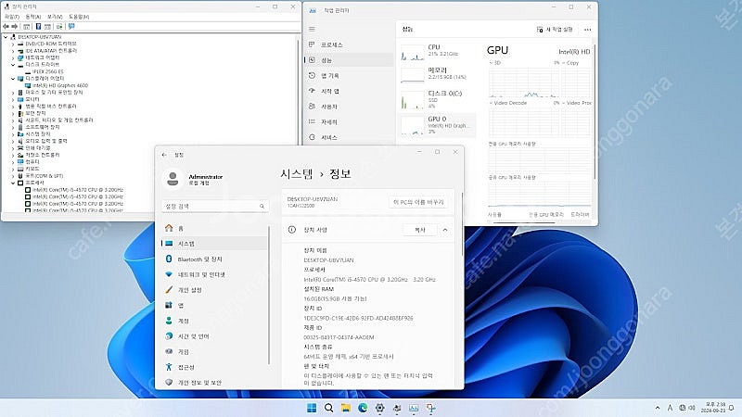Screen dimensions: 742x417
Task: Click the Copy (복사) button for device specs
Action: [x=420, y=230]
